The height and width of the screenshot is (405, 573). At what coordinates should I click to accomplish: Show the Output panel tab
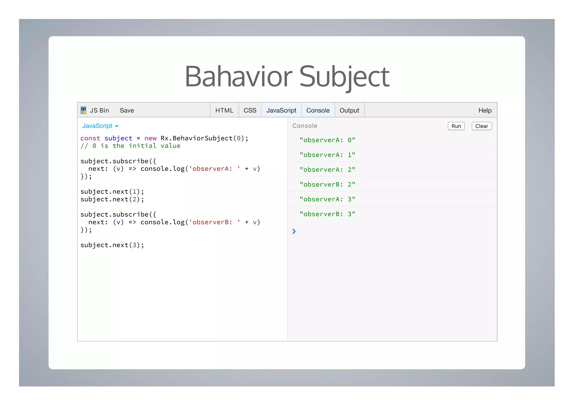tap(349, 110)
